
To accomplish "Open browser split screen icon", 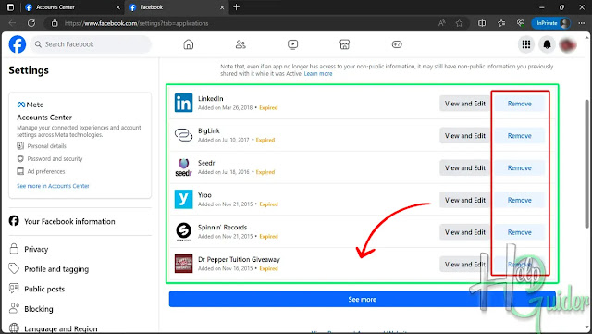I will 482,23.
